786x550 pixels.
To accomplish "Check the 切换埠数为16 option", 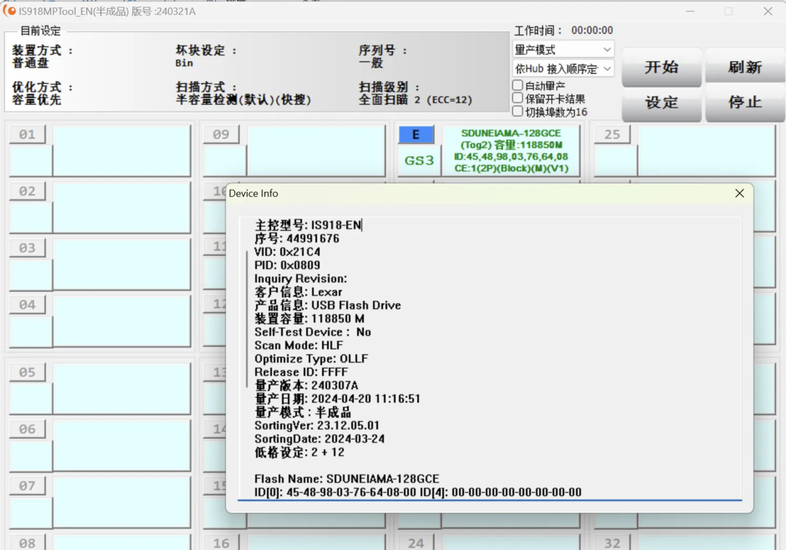I will (x=517, y=111).
